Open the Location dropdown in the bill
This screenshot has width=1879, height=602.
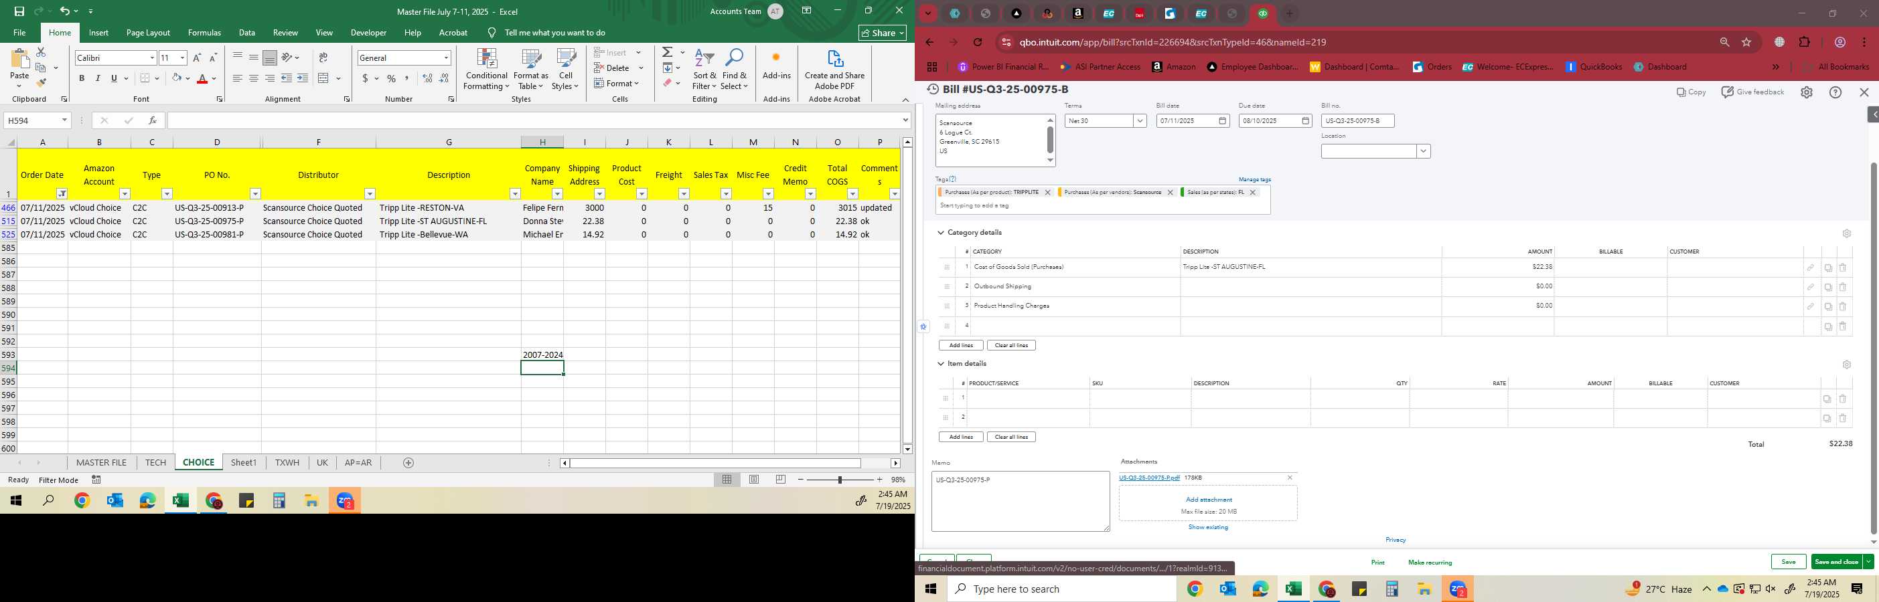click(1423, 152)
